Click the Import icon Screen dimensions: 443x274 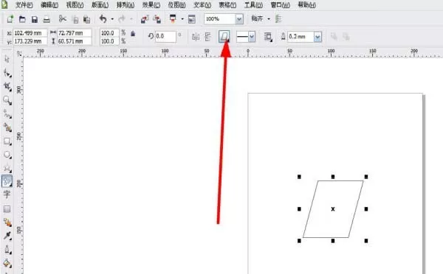point(145,19)
